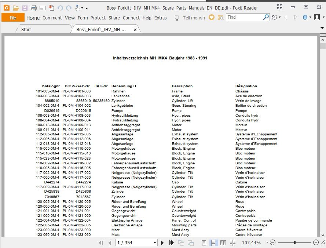Image resolution: width=326 pixels, height=248 pixels.
Task: Go to next view icon
Action: pos(191,242)
